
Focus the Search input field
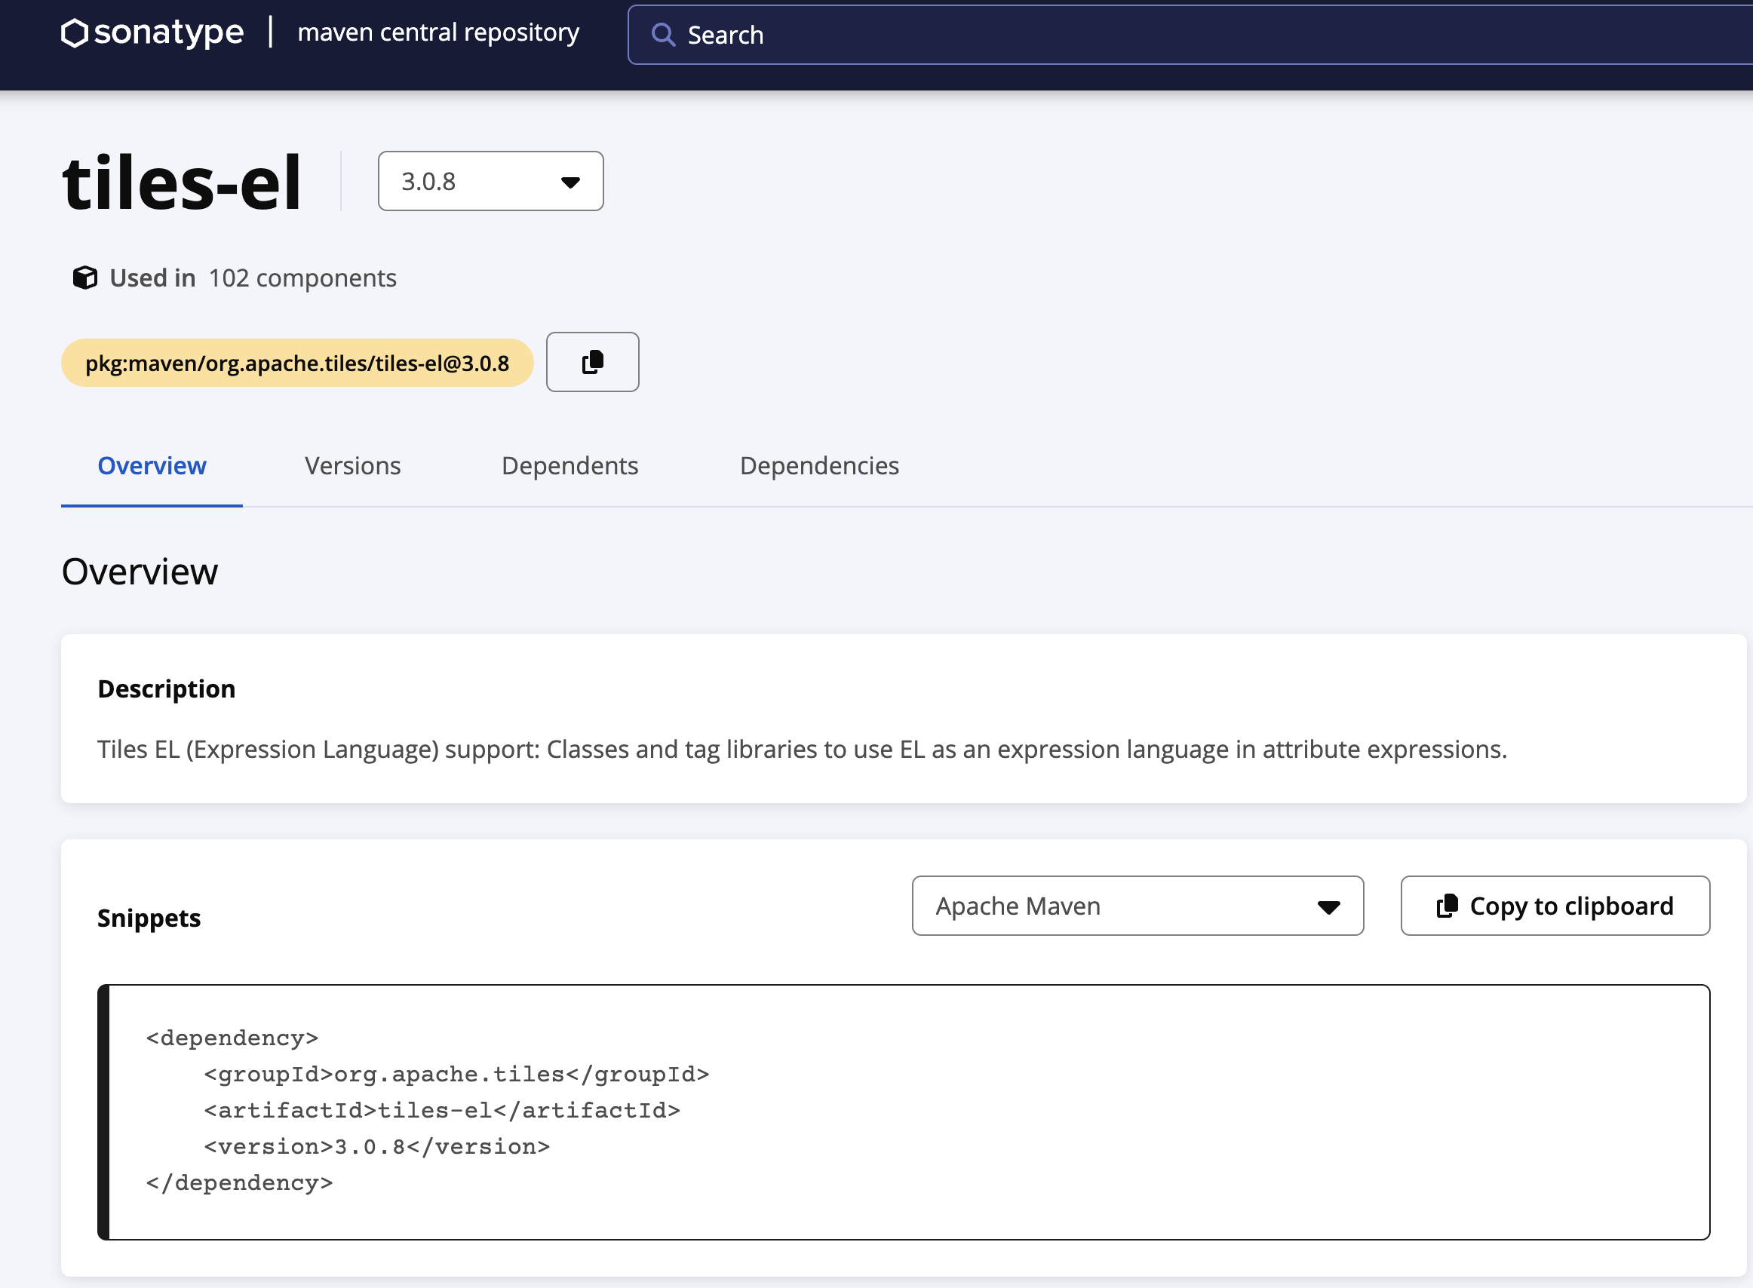(1190, 34)
